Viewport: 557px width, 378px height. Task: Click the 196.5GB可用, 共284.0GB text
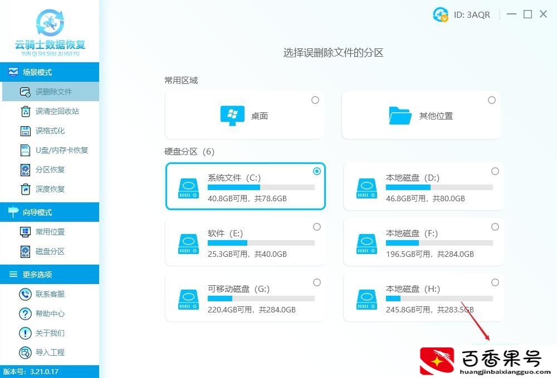coord(430,254)
